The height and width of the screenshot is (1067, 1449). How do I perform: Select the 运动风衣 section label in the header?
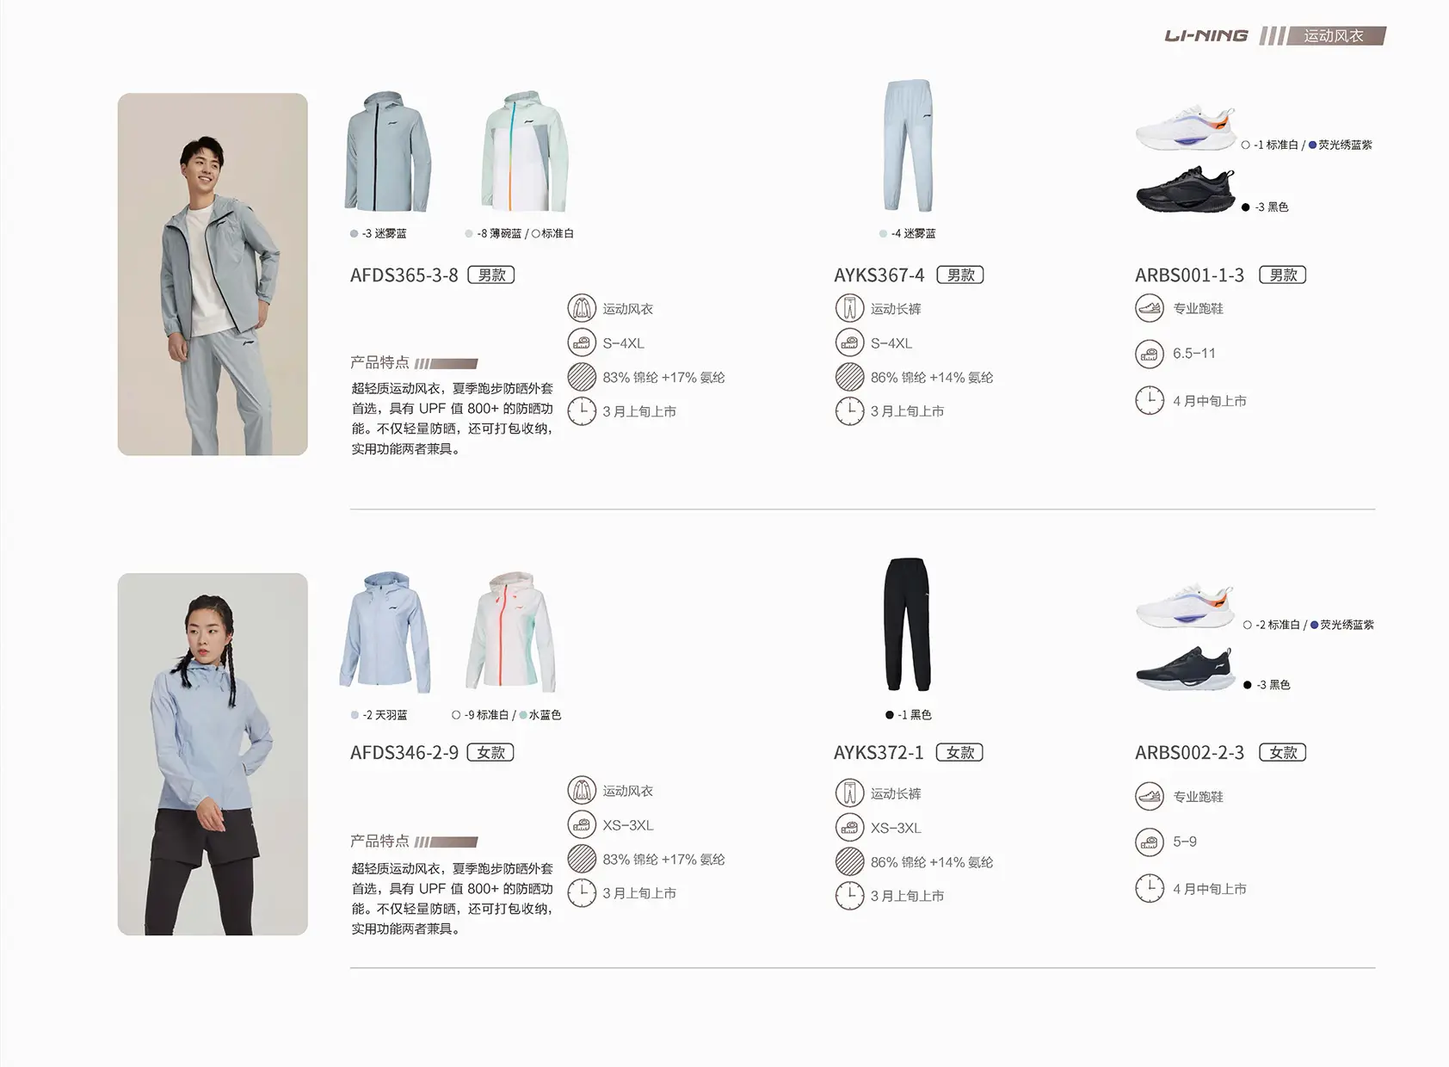pos(1333,36)
